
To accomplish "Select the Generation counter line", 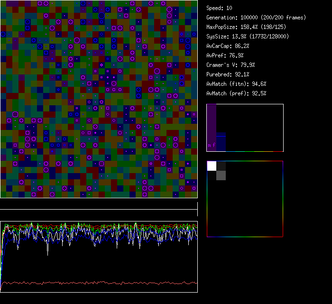I will (x=256, y=18).
